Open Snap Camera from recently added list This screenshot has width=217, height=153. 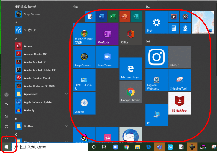[x=42, y=14]
